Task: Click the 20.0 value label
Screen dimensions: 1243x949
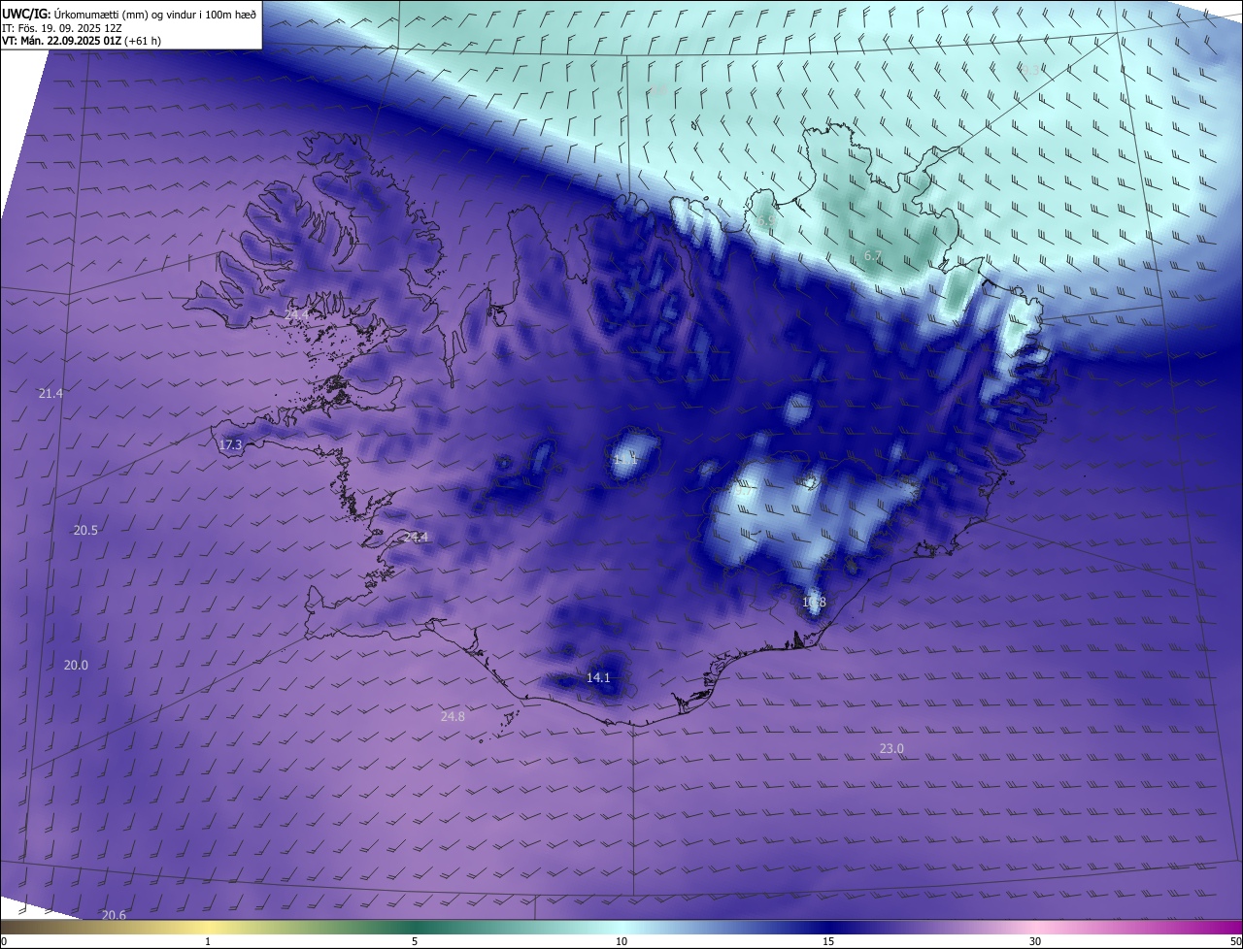Action: click(x=76, y=665)
